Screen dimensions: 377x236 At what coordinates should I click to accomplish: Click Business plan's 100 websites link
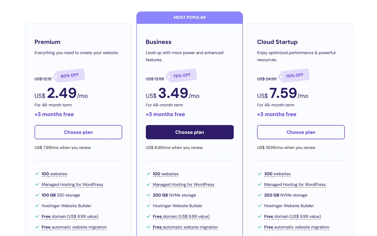point(166,174)
